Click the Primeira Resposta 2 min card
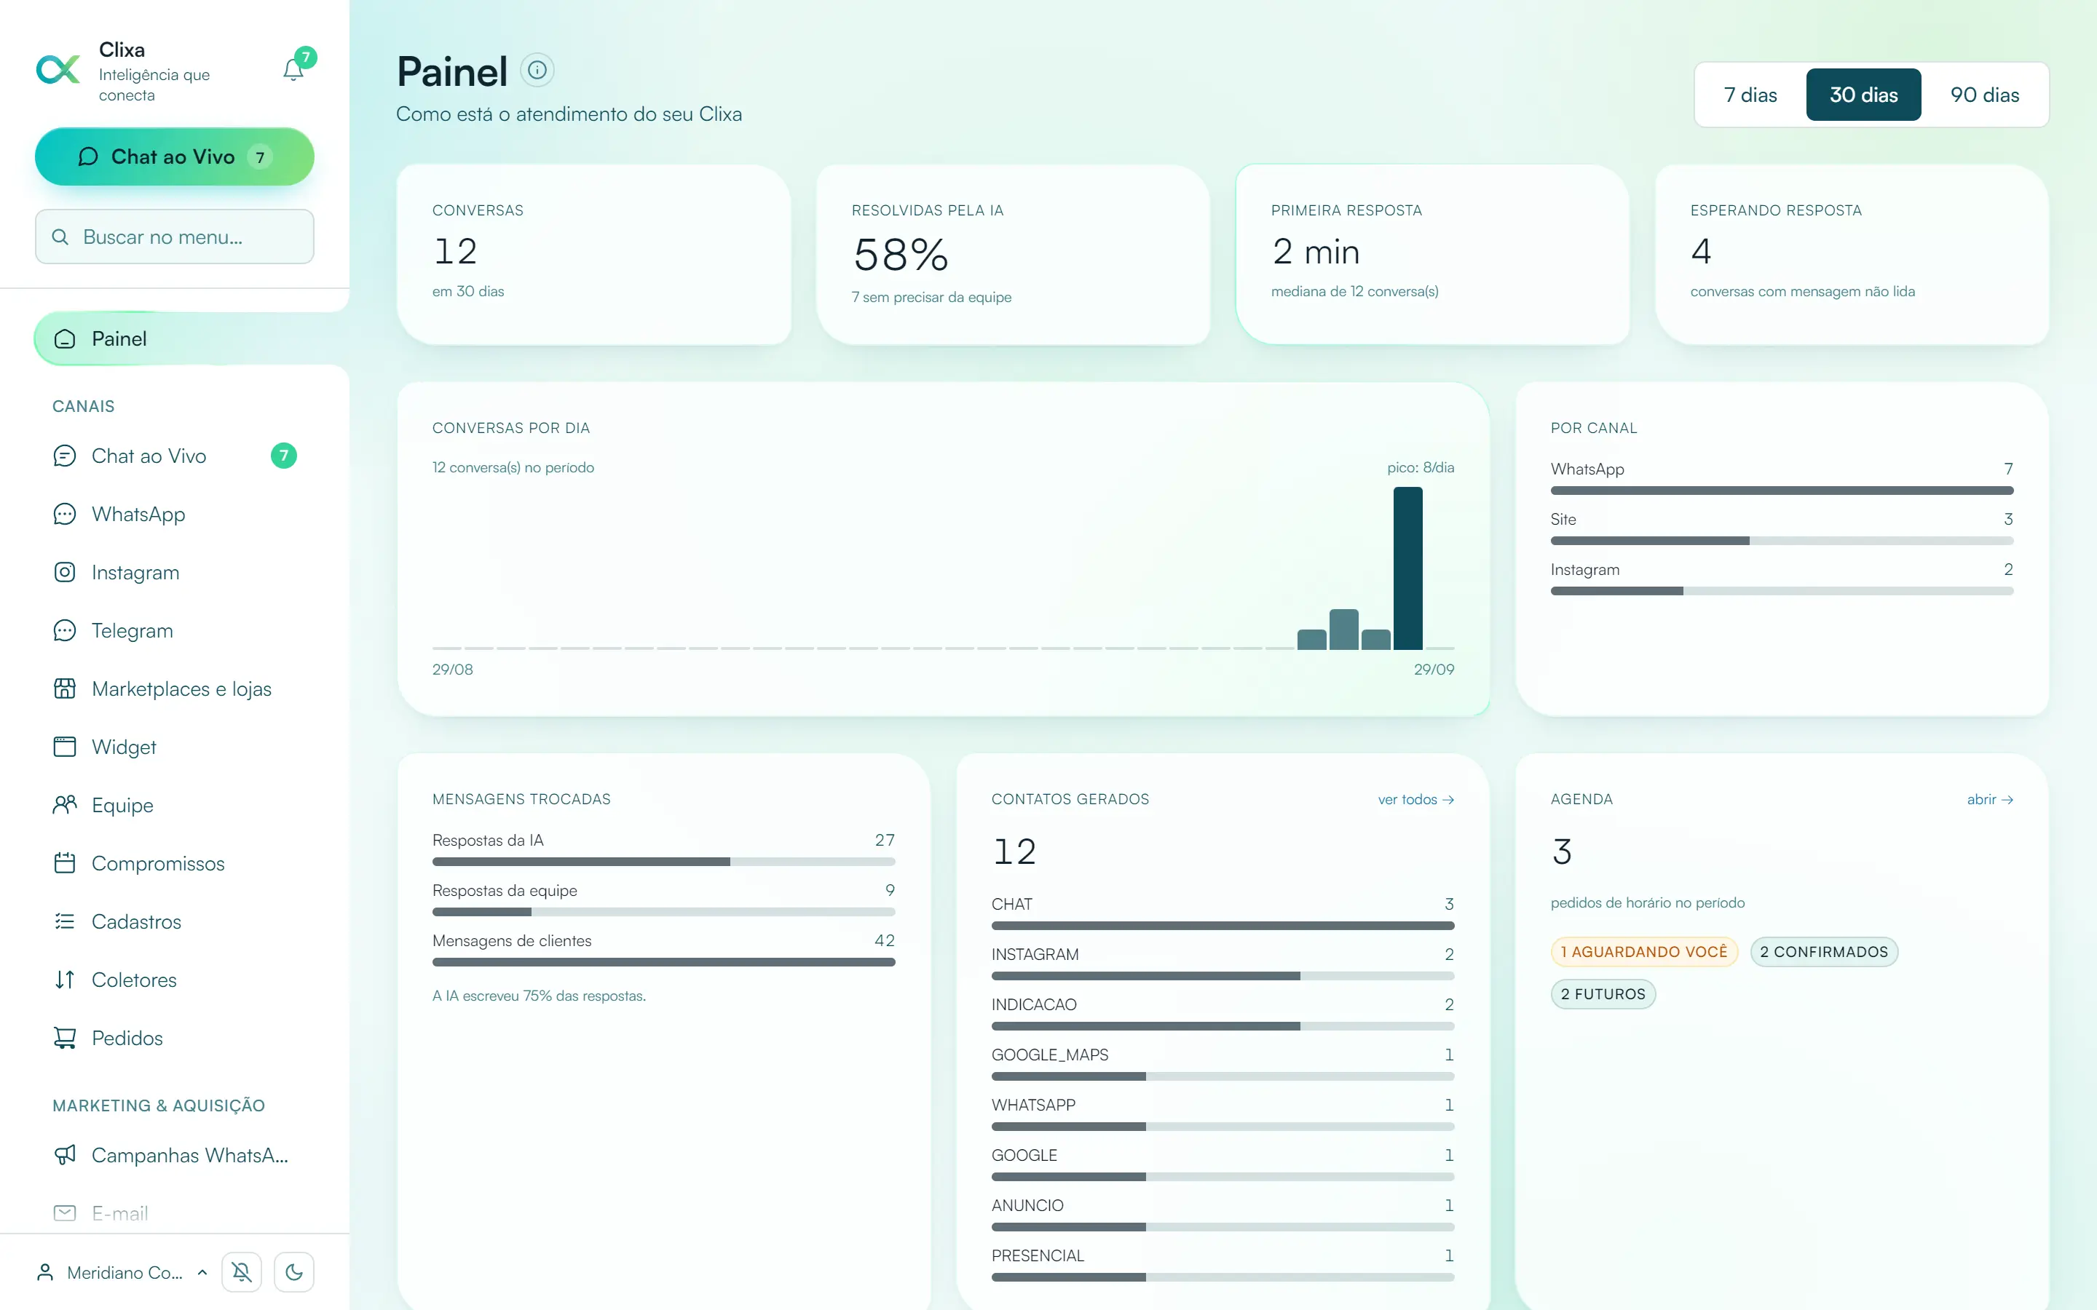The width and height of the screenshot is (2097, 1310). (1432, 255)
